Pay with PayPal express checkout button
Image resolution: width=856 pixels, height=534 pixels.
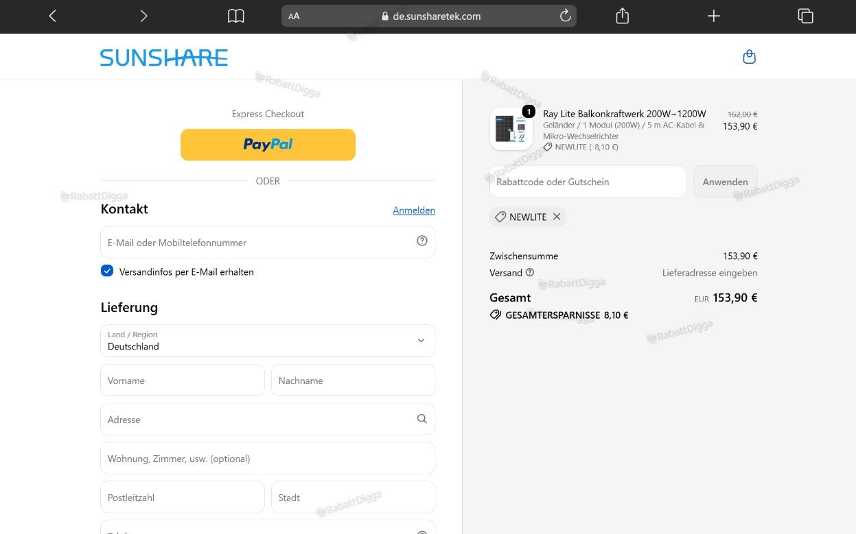268,145
